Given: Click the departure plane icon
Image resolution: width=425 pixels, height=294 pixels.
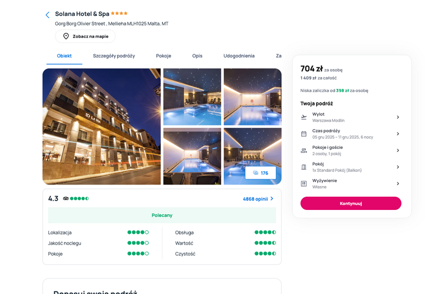Looking at the screenshot, I should (x=304, y=117).
